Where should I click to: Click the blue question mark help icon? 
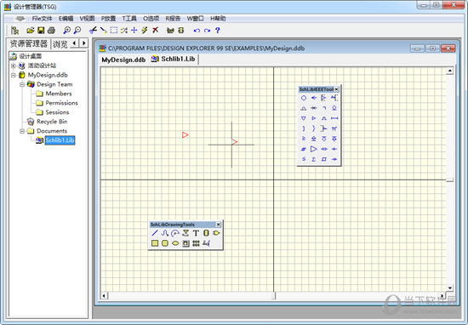click(x=218, y=30)
